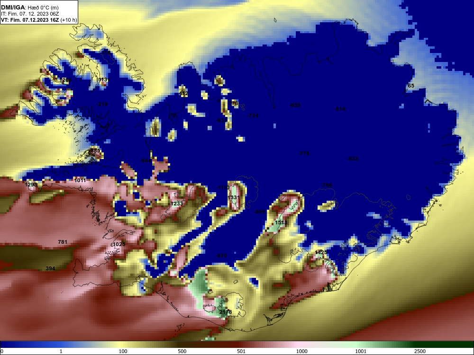Click the map value 394
This screenshot has width=474, height=355.
pyautogui.click(x=50, y=268)
